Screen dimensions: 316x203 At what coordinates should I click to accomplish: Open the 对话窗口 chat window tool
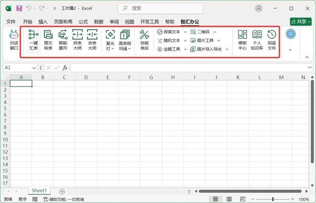click(14, 40)
